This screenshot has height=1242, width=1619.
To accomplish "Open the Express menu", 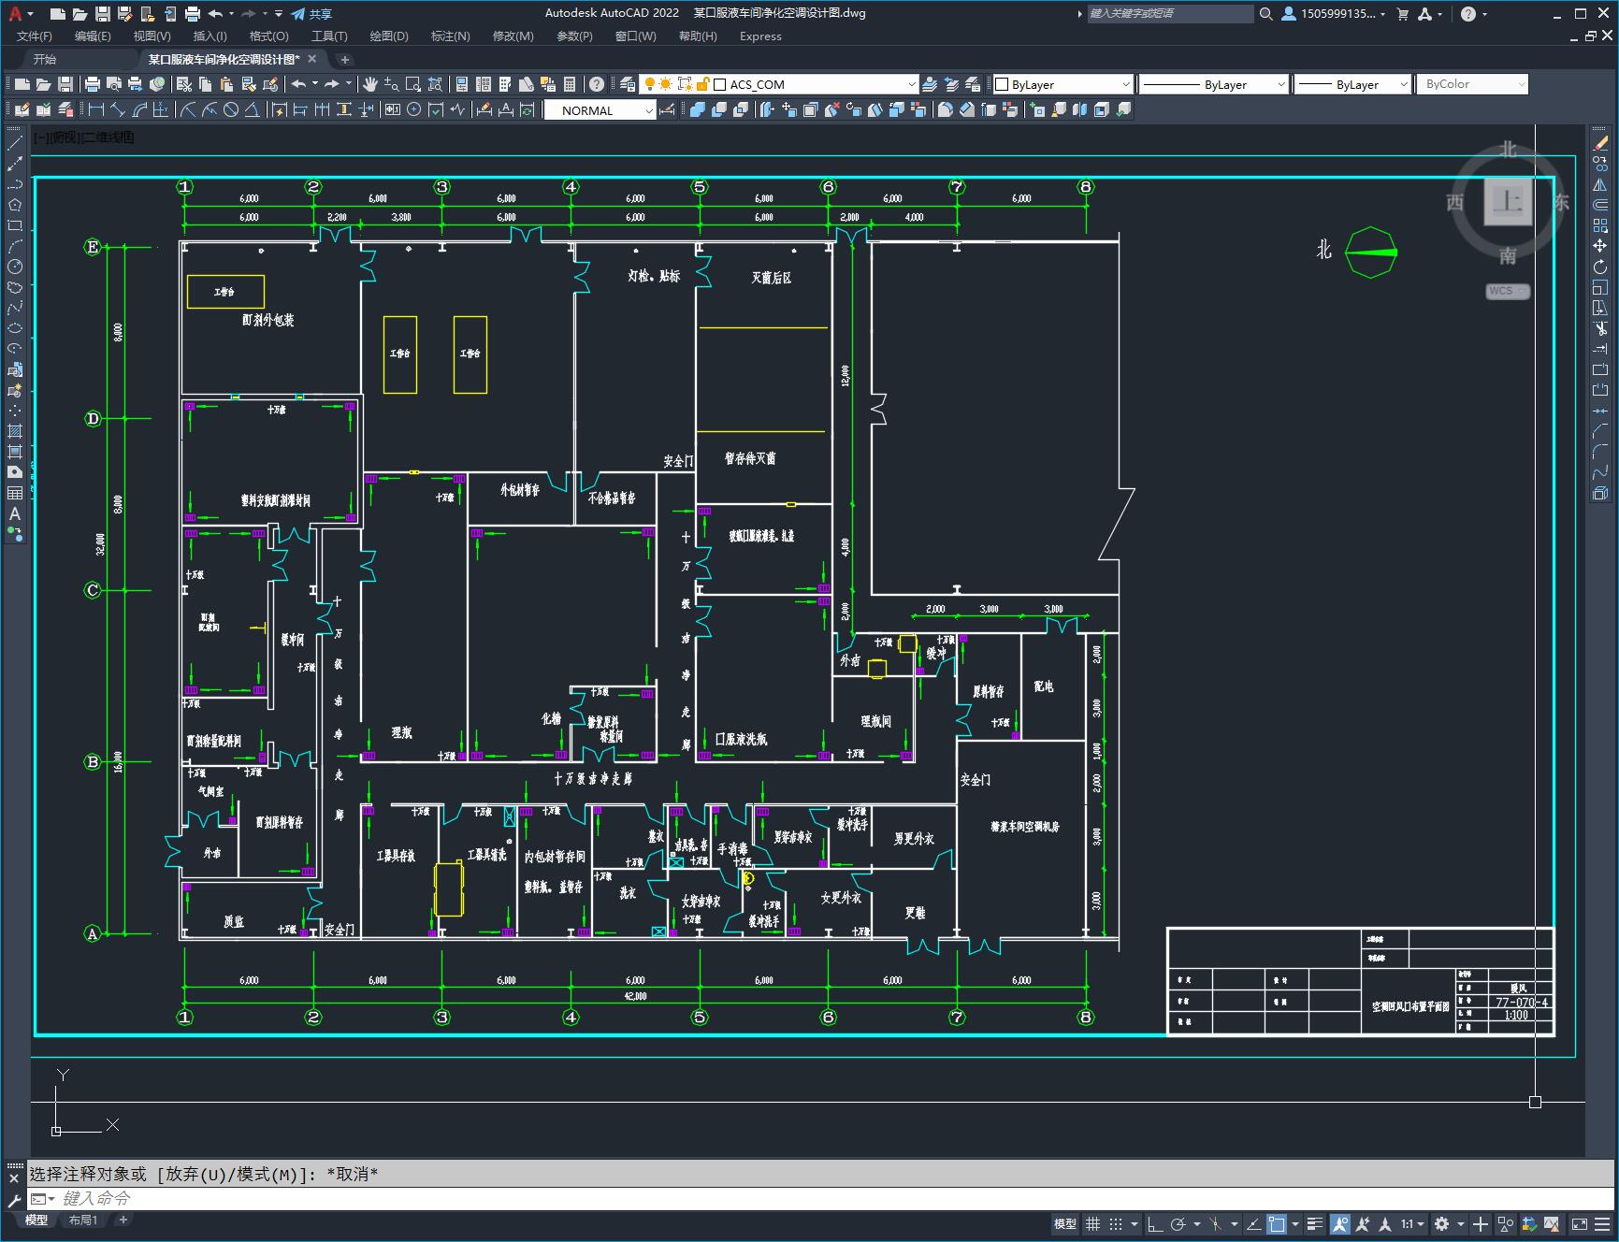I will [x=760, y=36].
